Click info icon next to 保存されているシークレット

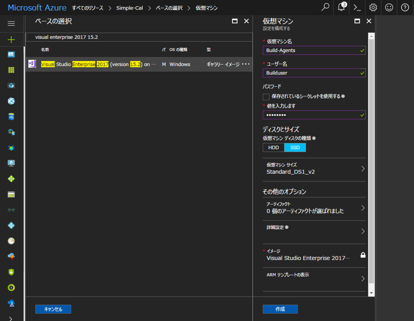click(x=343, y=96)
